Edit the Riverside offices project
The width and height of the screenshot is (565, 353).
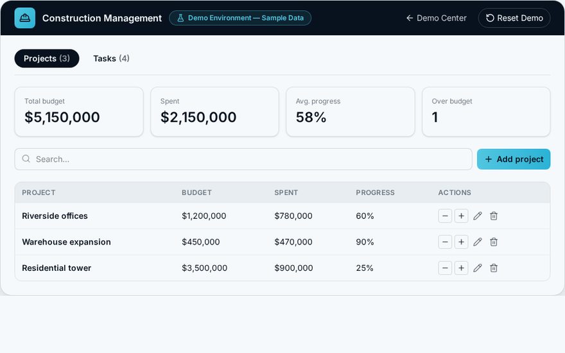(478, 216)
